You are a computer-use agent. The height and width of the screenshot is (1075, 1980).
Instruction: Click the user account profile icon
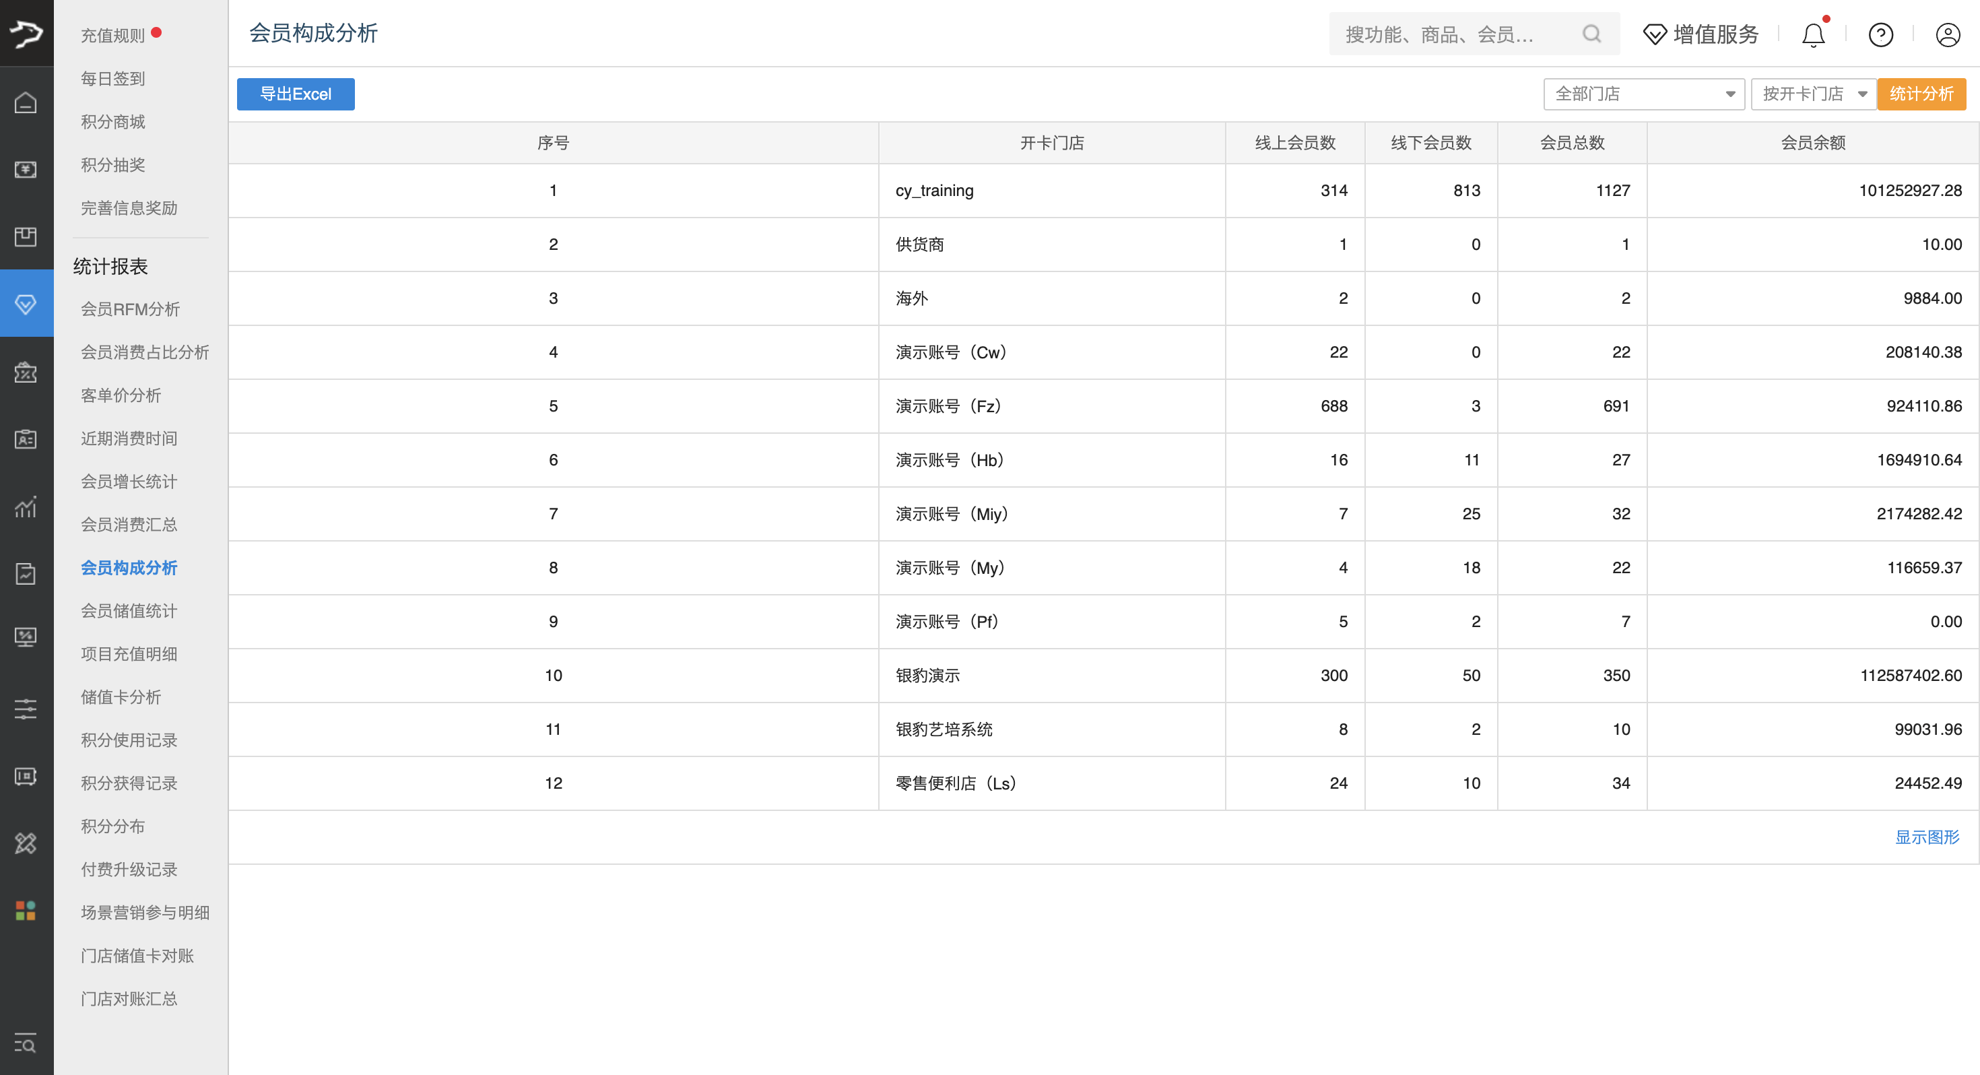(1947, 34)
